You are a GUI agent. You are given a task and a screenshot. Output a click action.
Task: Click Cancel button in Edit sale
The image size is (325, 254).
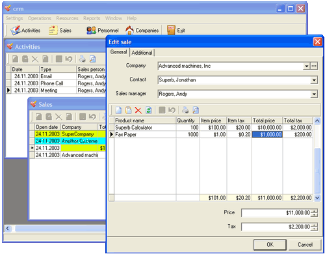tap(305, 245)
